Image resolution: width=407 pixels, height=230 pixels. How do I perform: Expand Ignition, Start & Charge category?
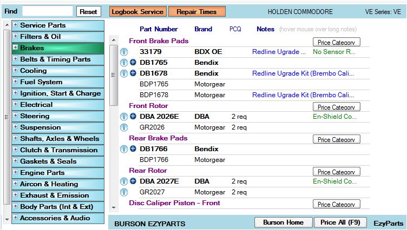pyautogui.click(x=15, y=93)
